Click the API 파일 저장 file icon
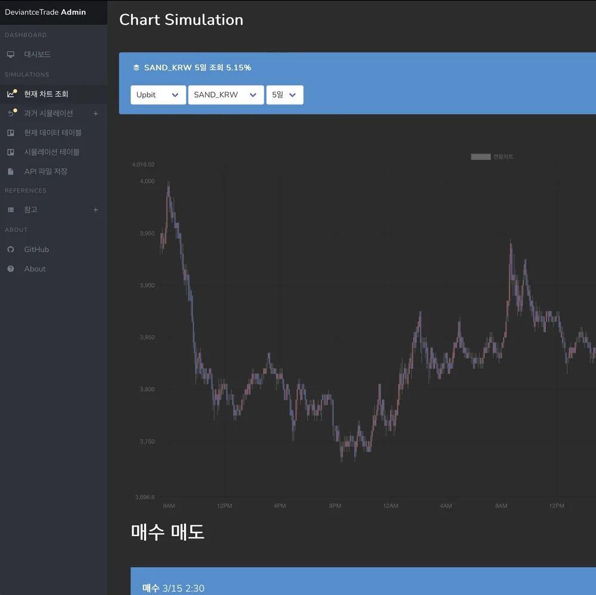This screenshot has width=596, height=595. pyautogui.click(x=11, y=172)
